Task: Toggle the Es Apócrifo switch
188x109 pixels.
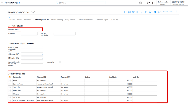Action: [60, 62]
